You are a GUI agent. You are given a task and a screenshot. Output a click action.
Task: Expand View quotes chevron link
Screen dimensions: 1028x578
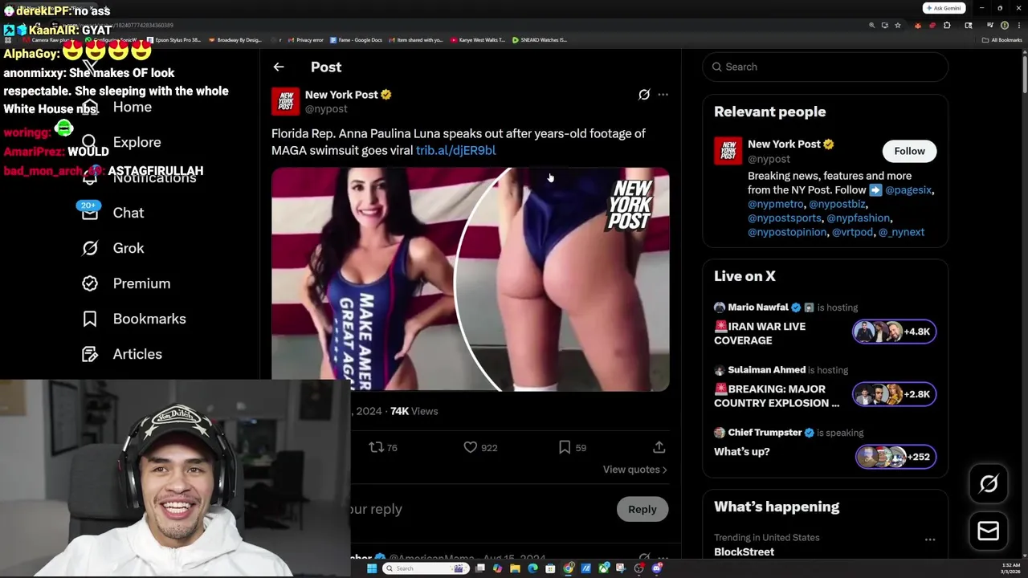634,470
